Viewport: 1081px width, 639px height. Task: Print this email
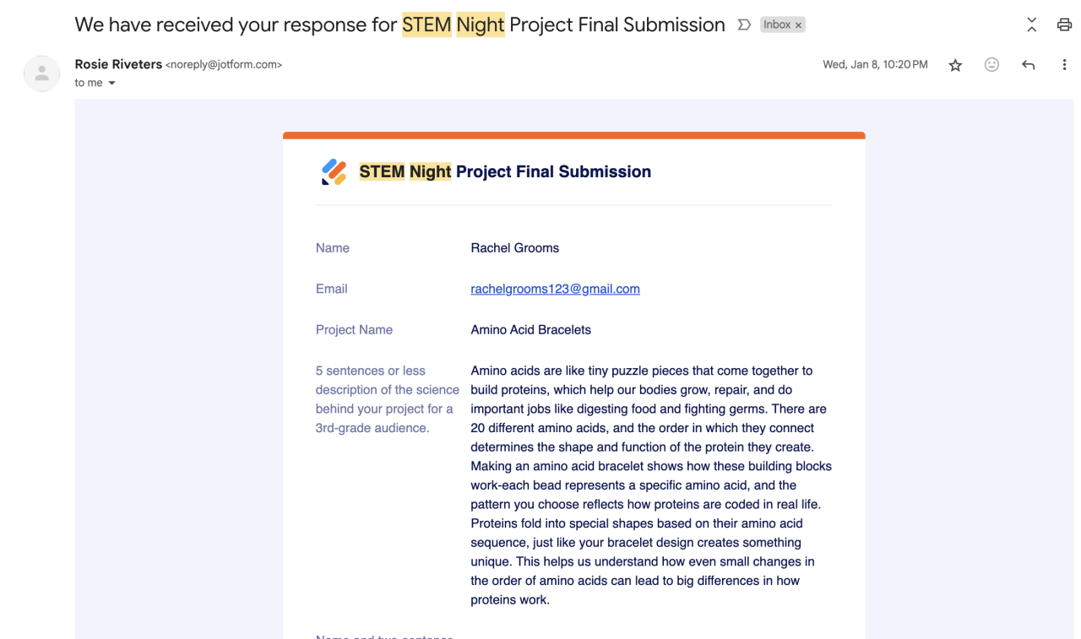1064,25
